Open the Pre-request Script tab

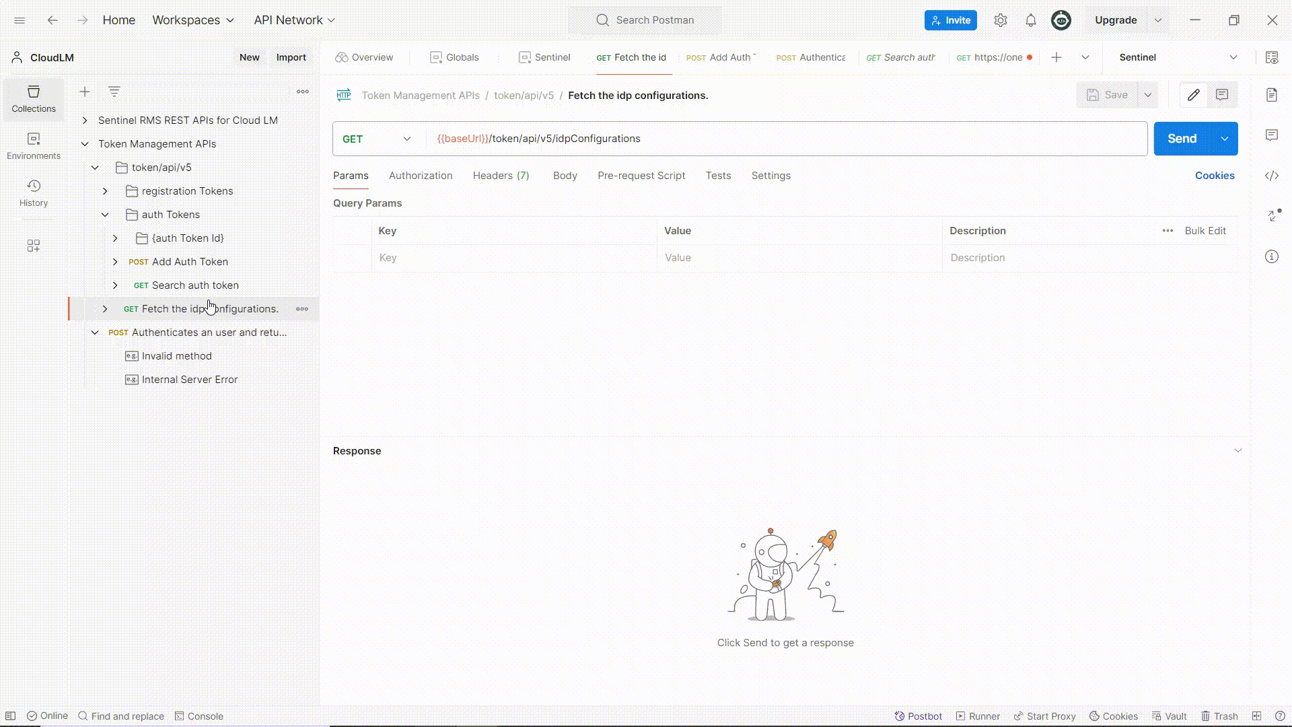pyautogui.click(x=641, y=176)
